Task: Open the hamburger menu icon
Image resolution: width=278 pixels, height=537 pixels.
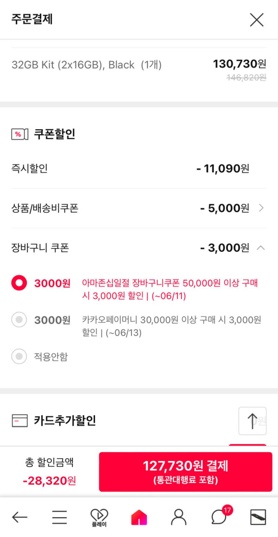Action: point(59,517)
